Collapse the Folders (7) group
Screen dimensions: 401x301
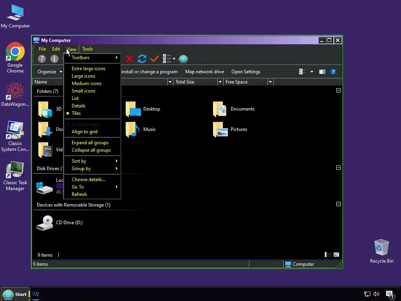tap(338, 91)
